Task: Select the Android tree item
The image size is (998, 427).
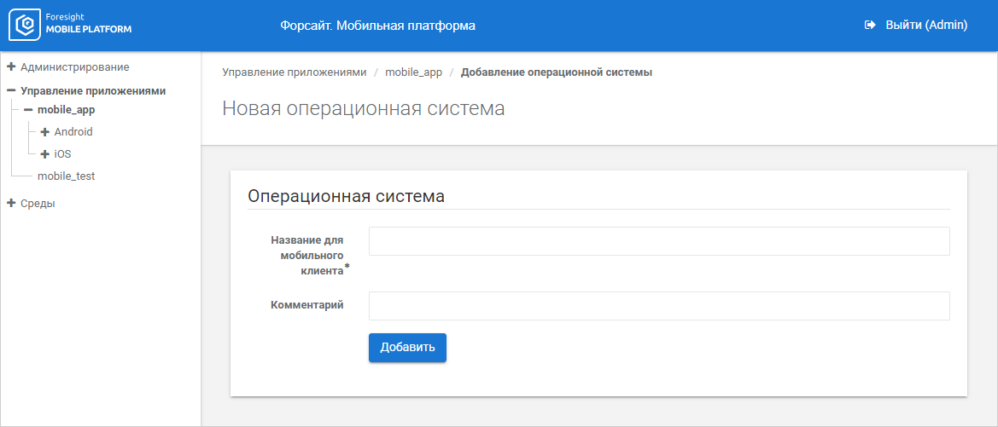Action: (73, 132)
